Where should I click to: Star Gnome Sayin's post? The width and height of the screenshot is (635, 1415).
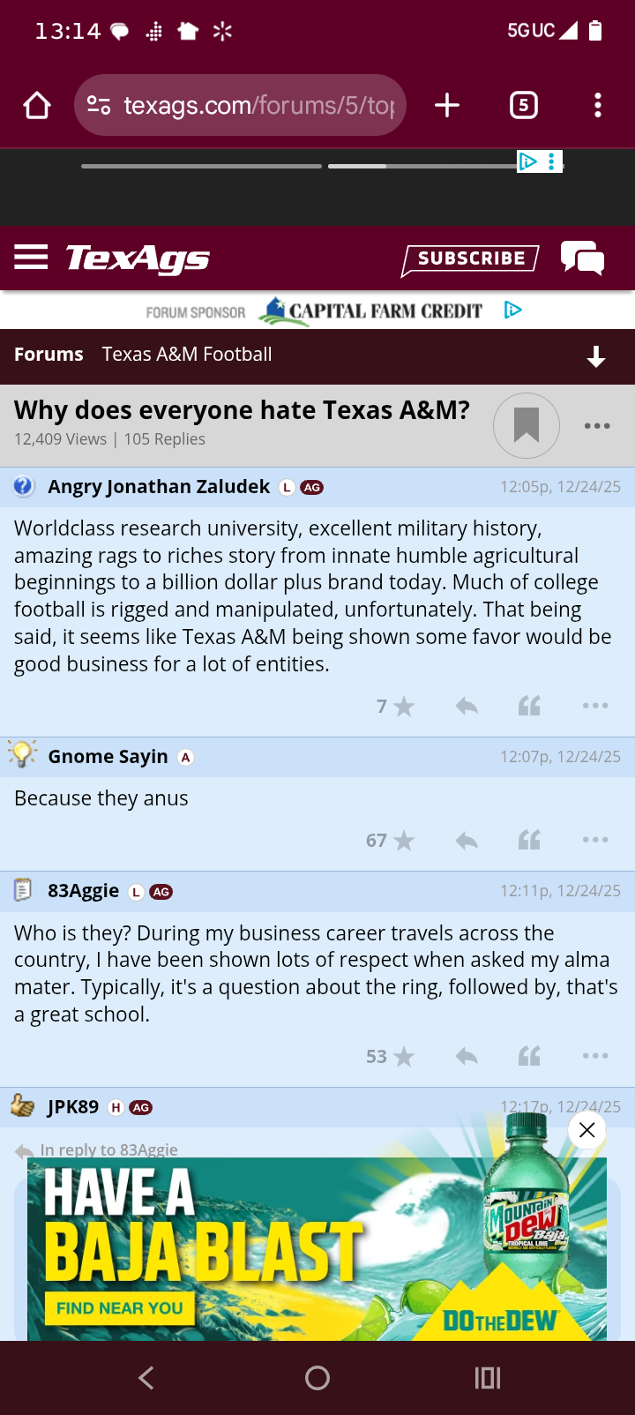[x=403, y=841]
